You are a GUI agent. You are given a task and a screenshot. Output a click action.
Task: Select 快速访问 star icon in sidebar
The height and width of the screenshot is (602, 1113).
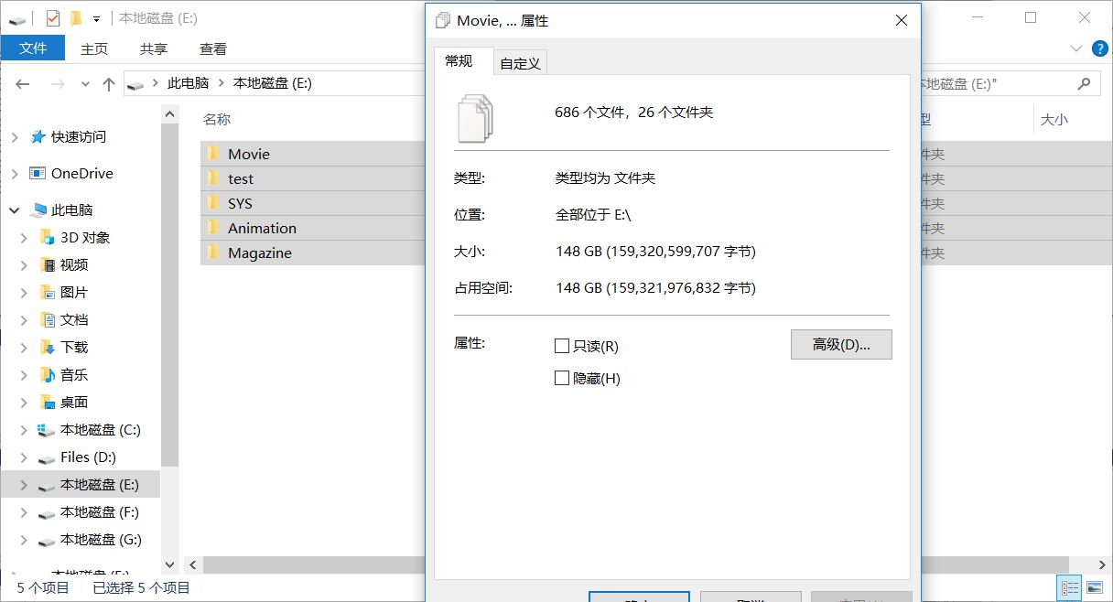38,136
